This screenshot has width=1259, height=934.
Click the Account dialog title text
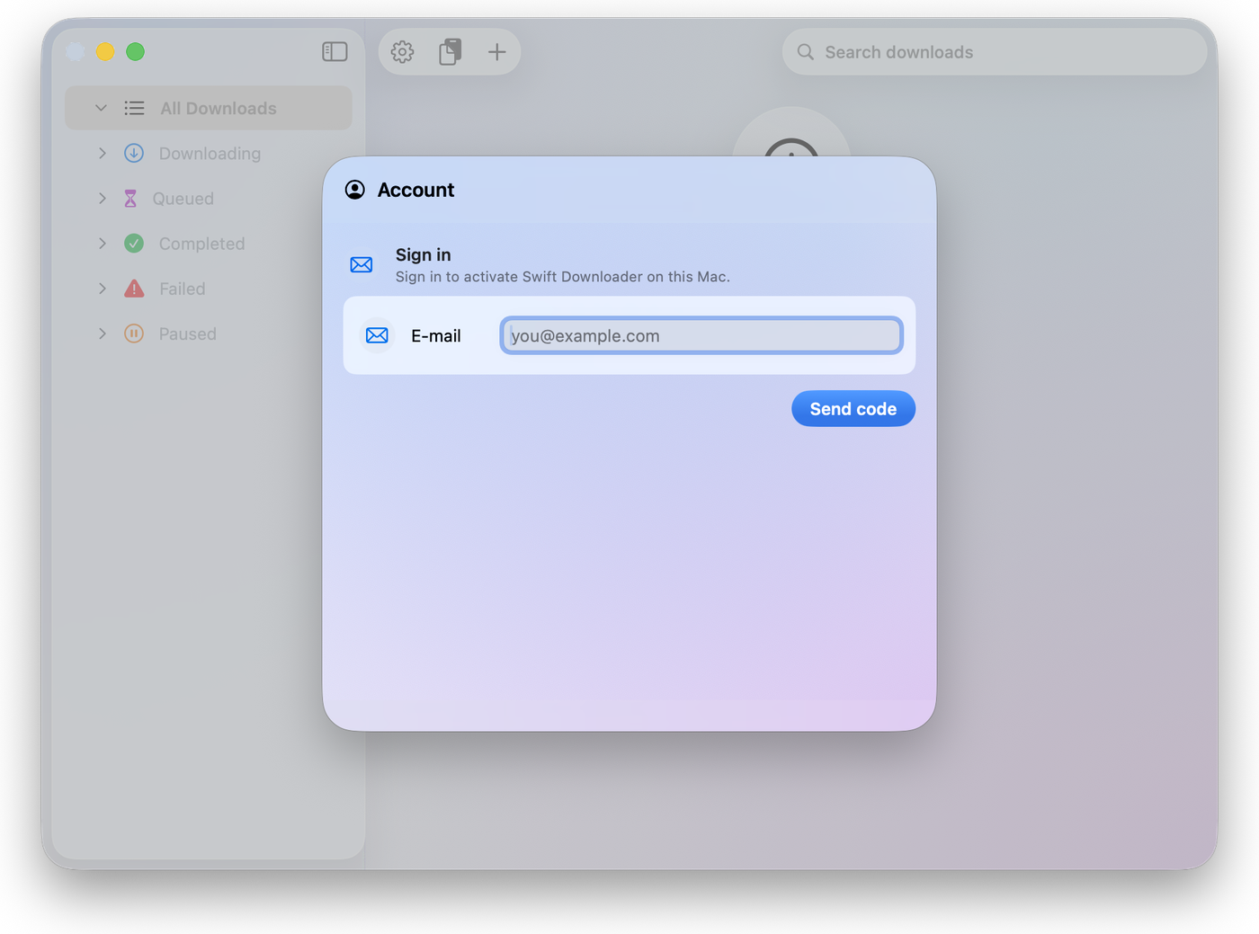(415, 190)
